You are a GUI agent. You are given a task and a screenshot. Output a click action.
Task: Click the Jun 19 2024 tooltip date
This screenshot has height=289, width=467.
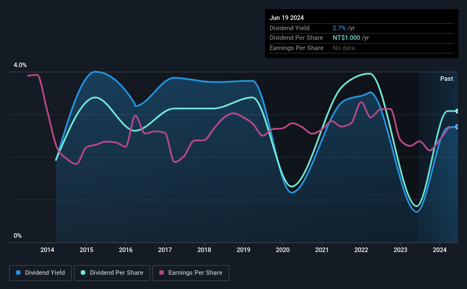tap(287, 18)
